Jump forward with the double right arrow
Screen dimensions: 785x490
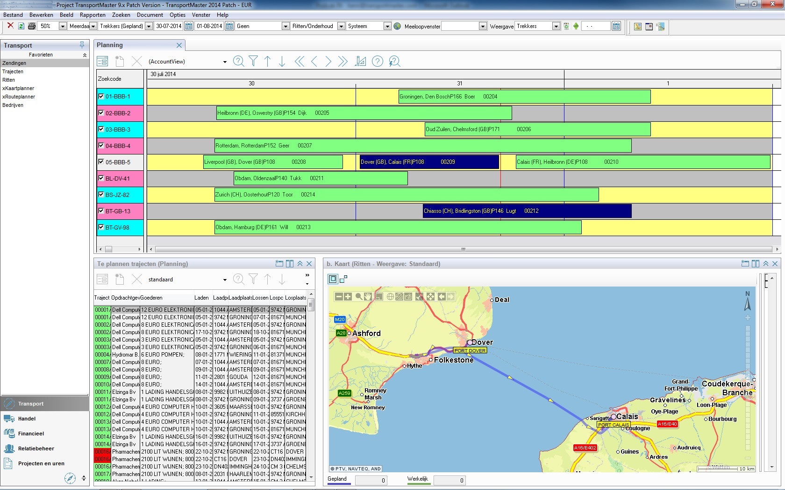343,61
